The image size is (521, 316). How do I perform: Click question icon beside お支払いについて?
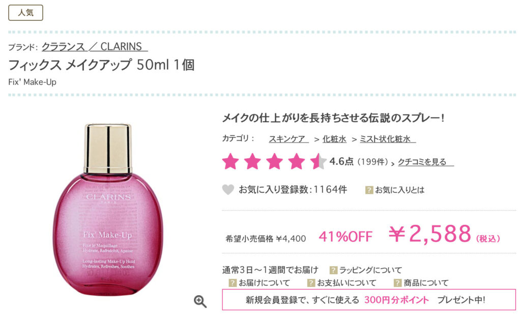(311, 283)
